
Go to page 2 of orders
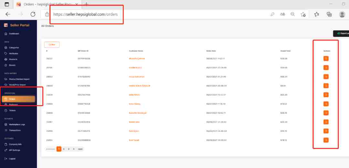pyautogui.click(x=64, y=149)
